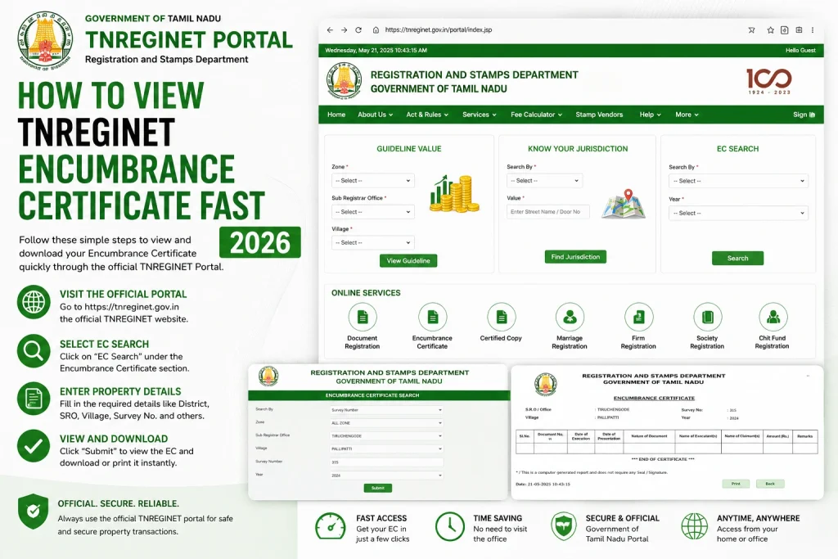Click the "*** END OF CERTIFICATE ***" text

point(663,459)
